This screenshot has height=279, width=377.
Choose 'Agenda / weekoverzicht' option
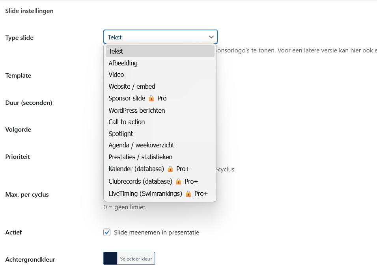point(141,145)
